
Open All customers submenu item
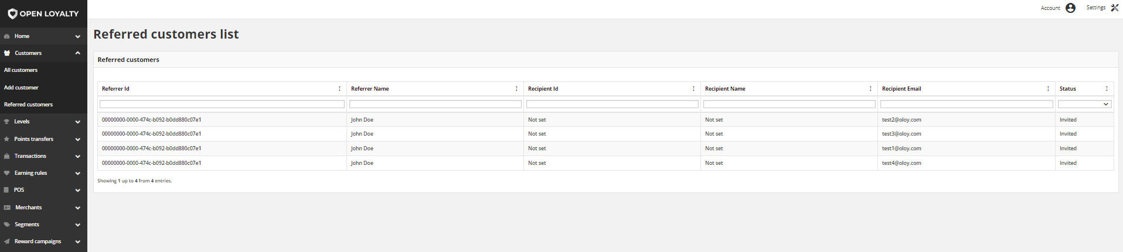[21, 70]
